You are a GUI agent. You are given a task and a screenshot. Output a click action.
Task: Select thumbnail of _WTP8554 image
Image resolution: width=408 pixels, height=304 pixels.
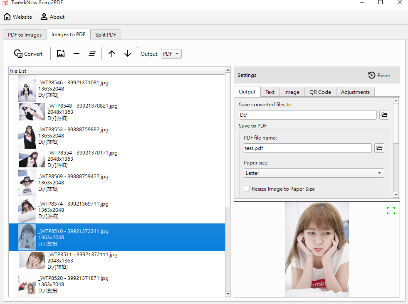(32, 159)
